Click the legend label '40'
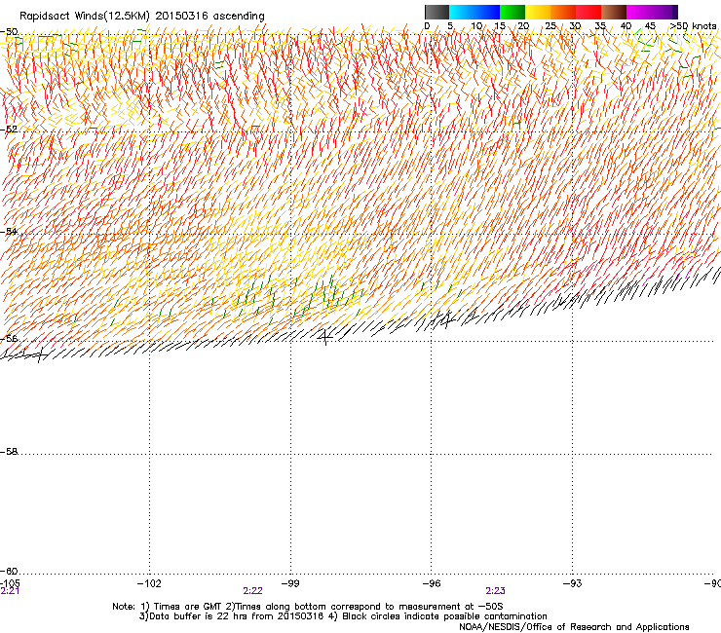Image resolution: width=721 pixels, height=633 pixels. coord(626,26)
